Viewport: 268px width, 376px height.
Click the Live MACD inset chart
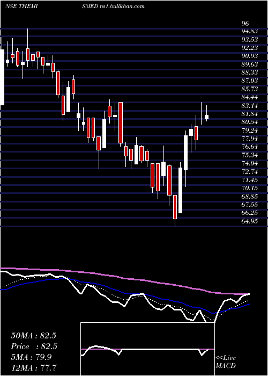(x=147, y=349)
